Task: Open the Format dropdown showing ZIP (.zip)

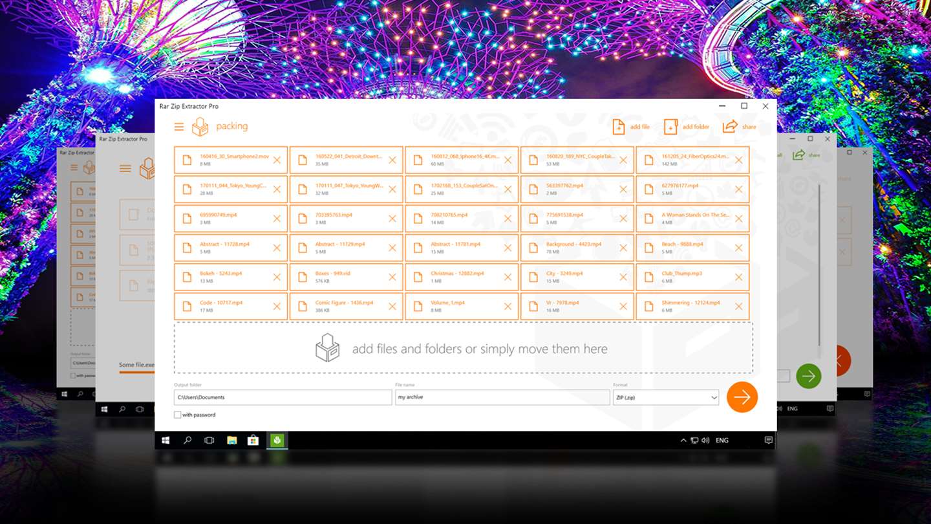Action: coord(666,397)
